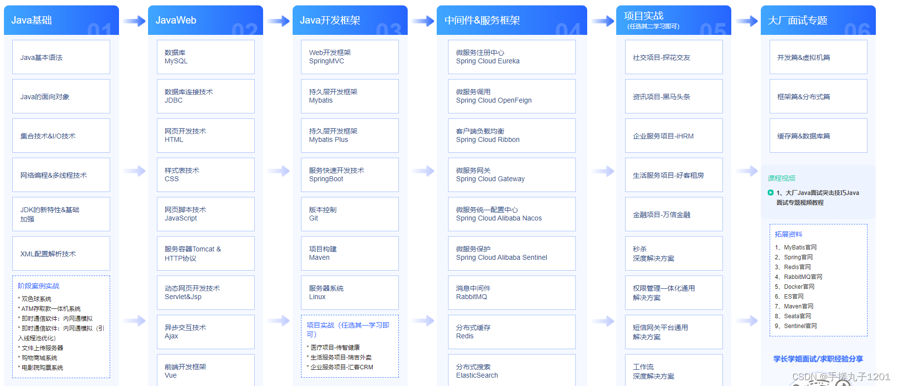Select the 样式表技术 CSS card
The height and width of the screenshot is (386, 898).
pos(206,175)
